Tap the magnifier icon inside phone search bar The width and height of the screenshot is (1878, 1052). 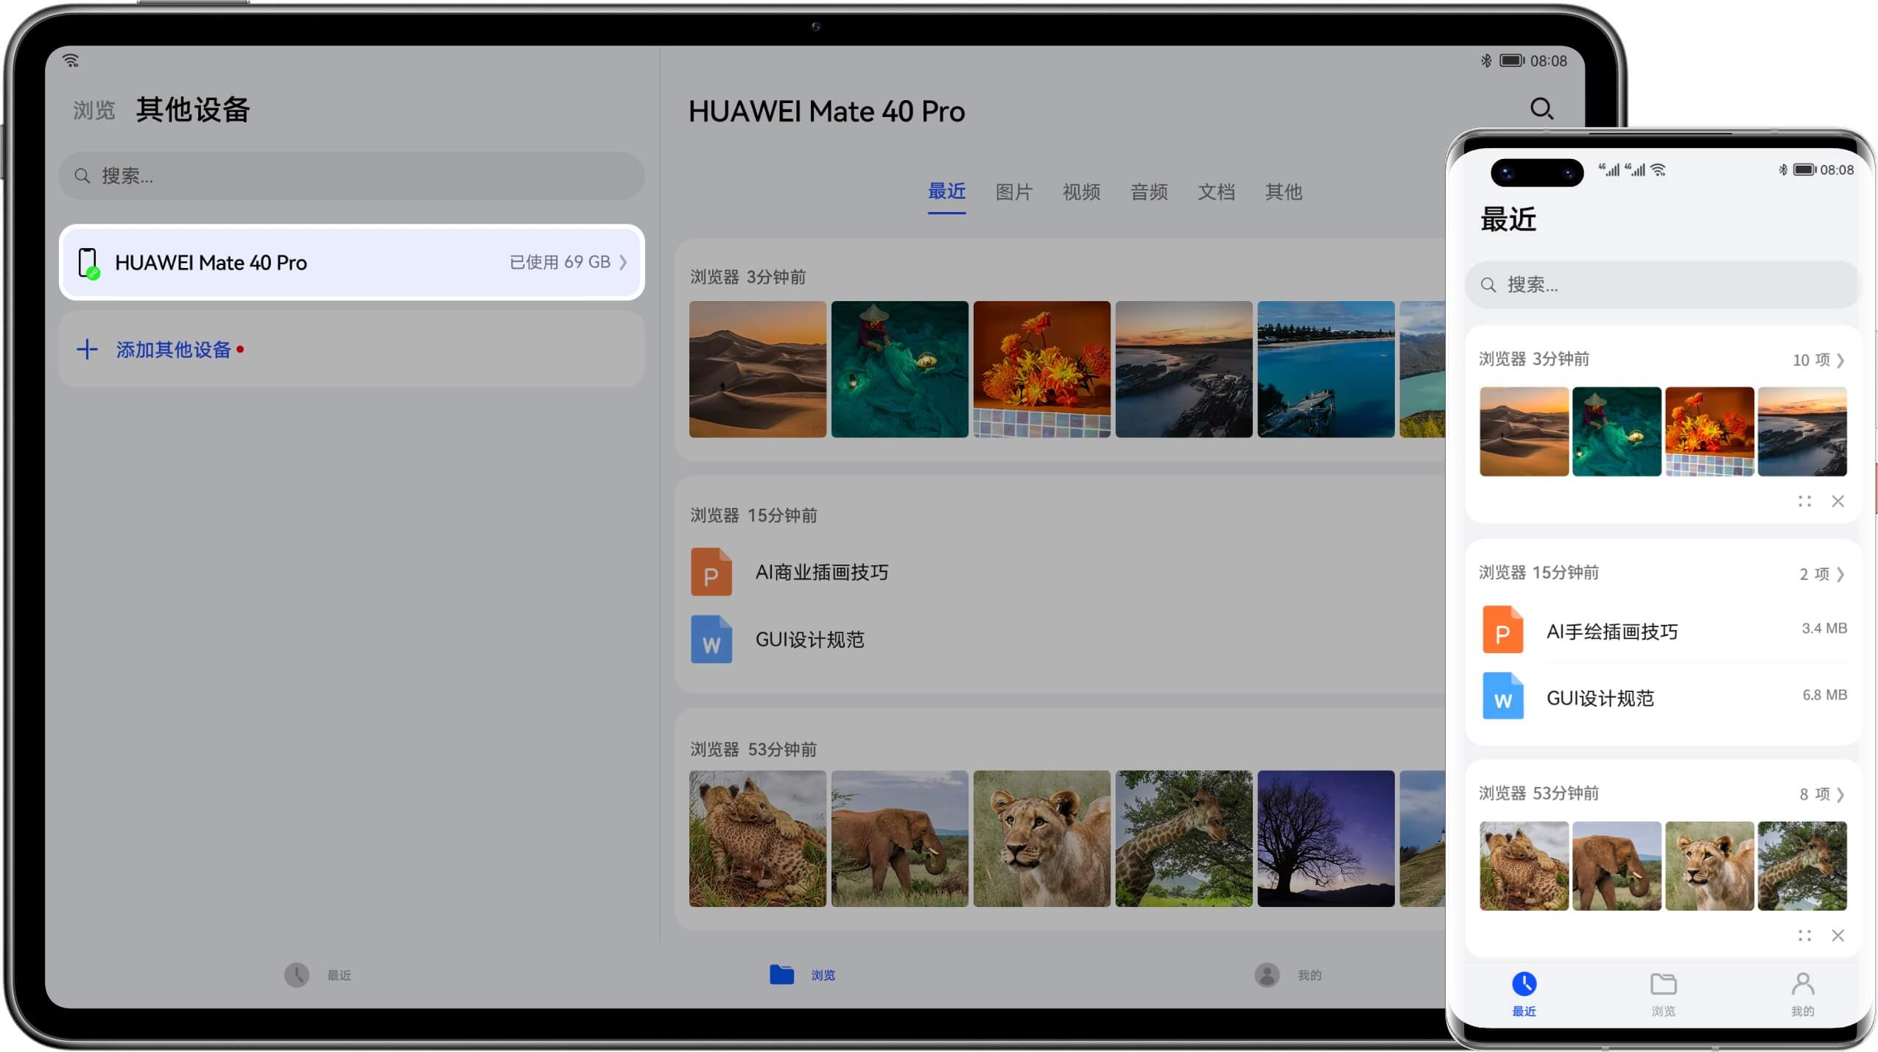[1488, 284]
